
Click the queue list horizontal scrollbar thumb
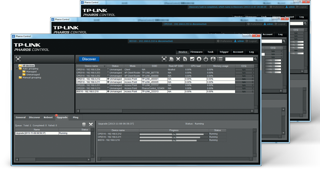(27, 159)
